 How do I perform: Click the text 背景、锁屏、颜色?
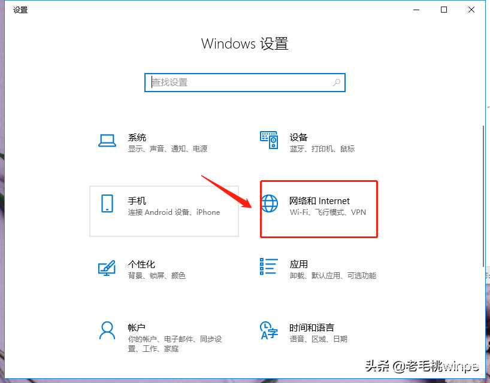(157, 276)
